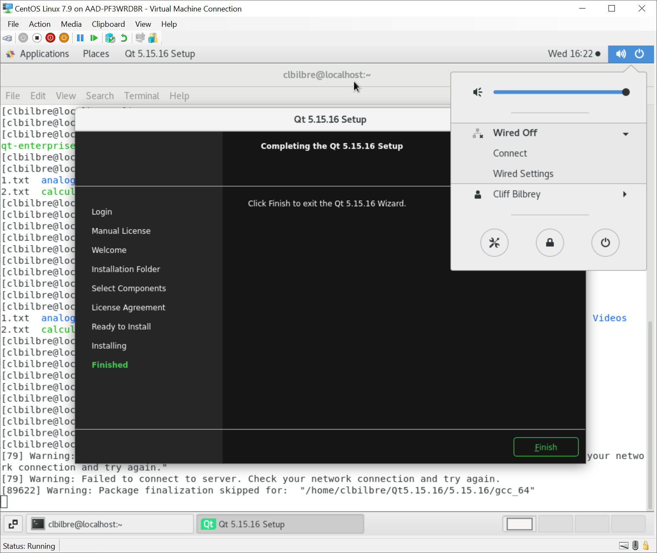Click the mouse status icon
Image resolution: width=657 pixels, height=553 pixels.
(x=635, y=546)
